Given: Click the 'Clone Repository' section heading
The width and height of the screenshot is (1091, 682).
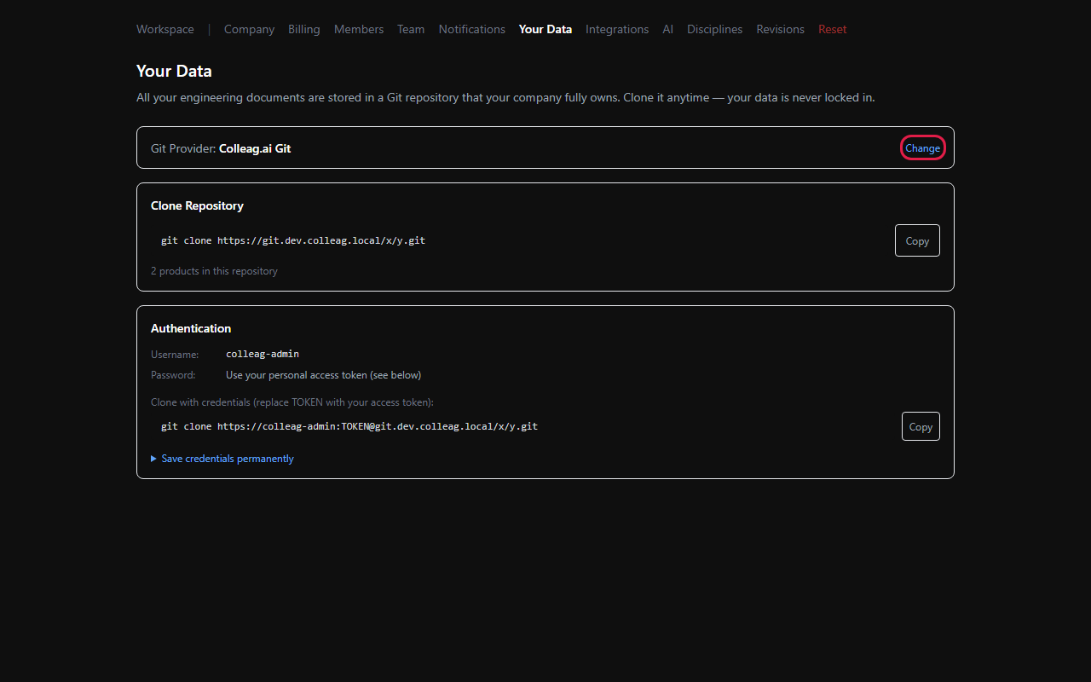Looking at the screenshot, I should coord(197,205).
